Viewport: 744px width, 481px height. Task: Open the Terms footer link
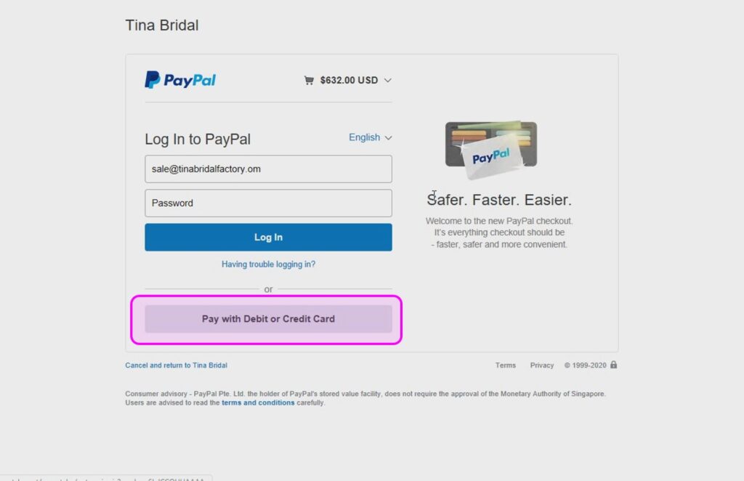pyautogui.click(x=506, y=365)
